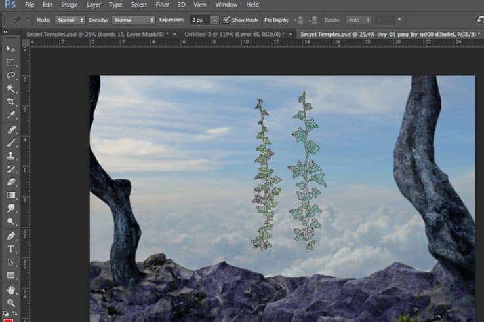Click the Expansion value input field
The width and height of the screenshot is (484, 322).
click(x=200, y=20)
